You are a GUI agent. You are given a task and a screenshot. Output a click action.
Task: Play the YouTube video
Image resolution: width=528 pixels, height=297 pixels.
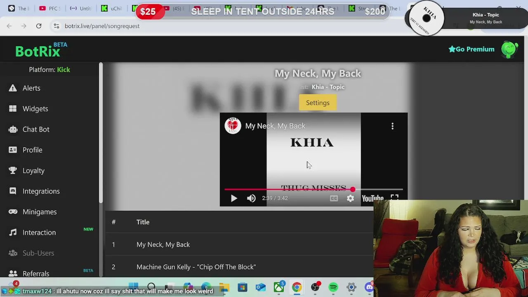pyautogui.click(x=234, y=198)
